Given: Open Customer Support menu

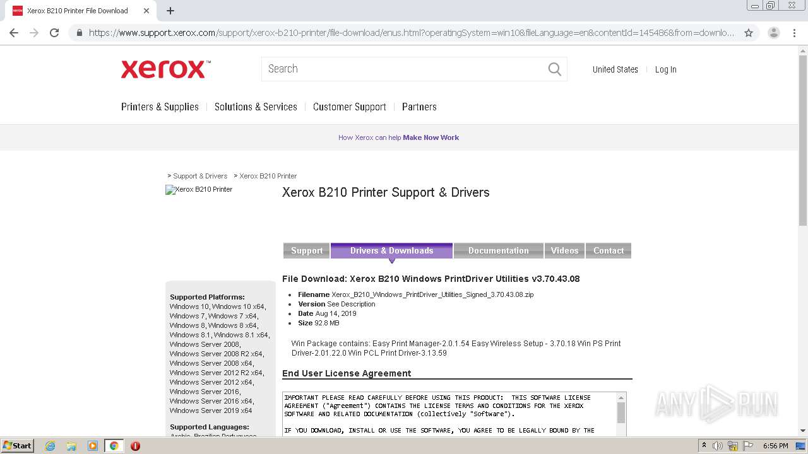Looking at the screenshot, I should (x=350, y=107).
